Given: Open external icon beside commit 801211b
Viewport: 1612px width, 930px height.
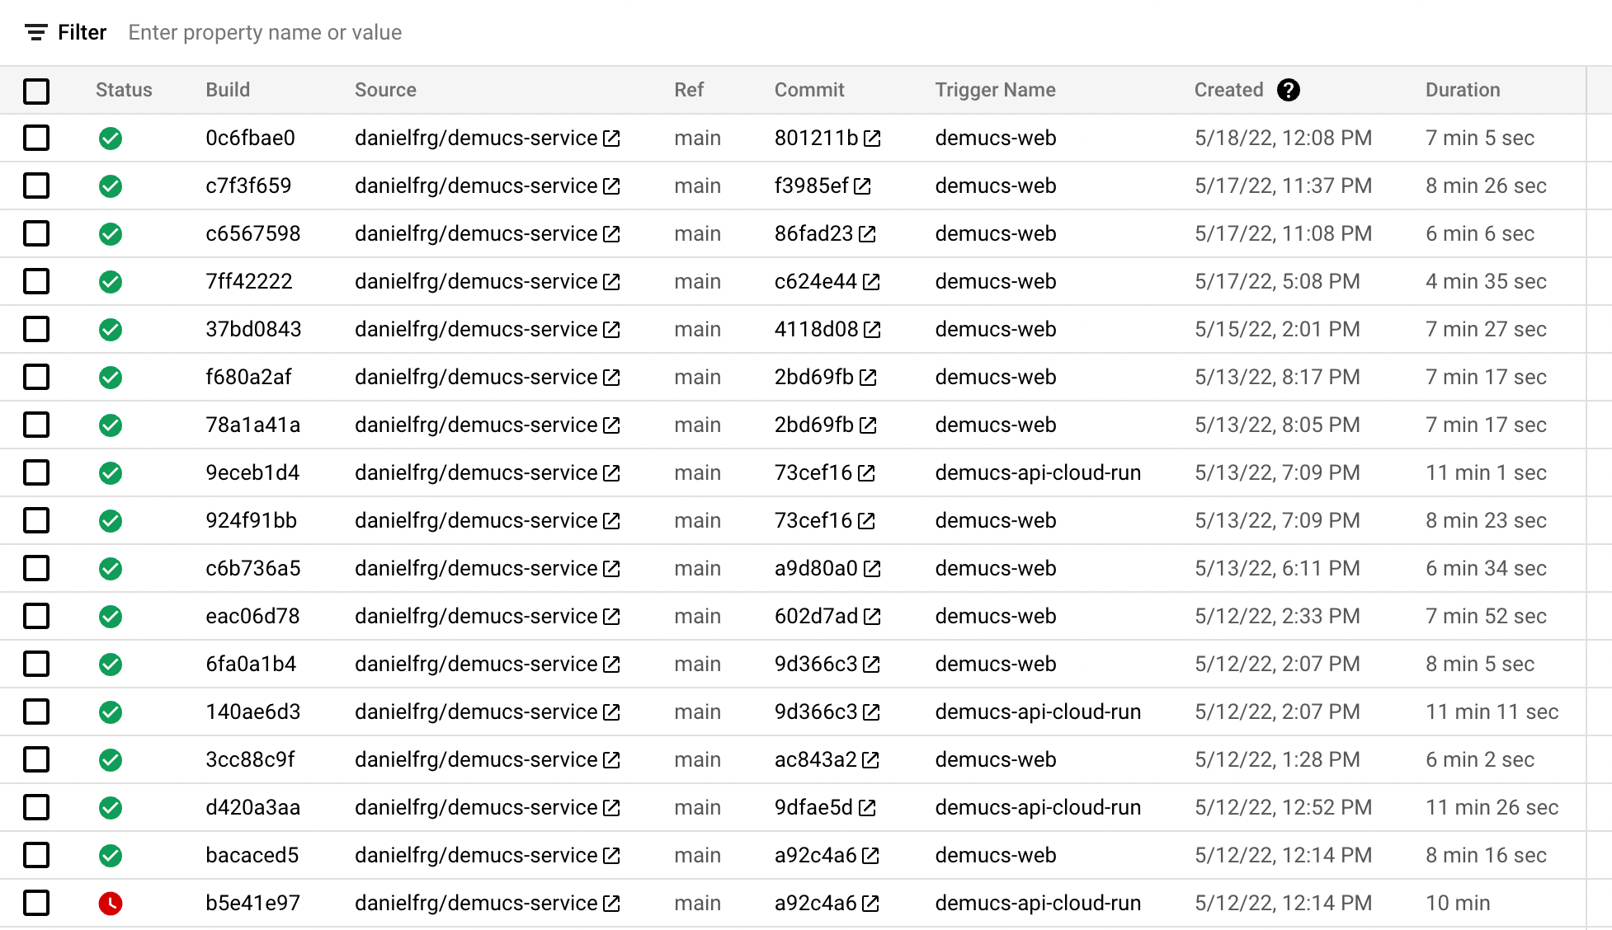Looking at the screenshot, I should (x=872, y=139).
